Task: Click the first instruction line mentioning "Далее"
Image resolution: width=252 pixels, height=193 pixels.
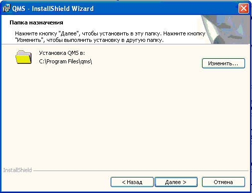Action: pos(110,34)
